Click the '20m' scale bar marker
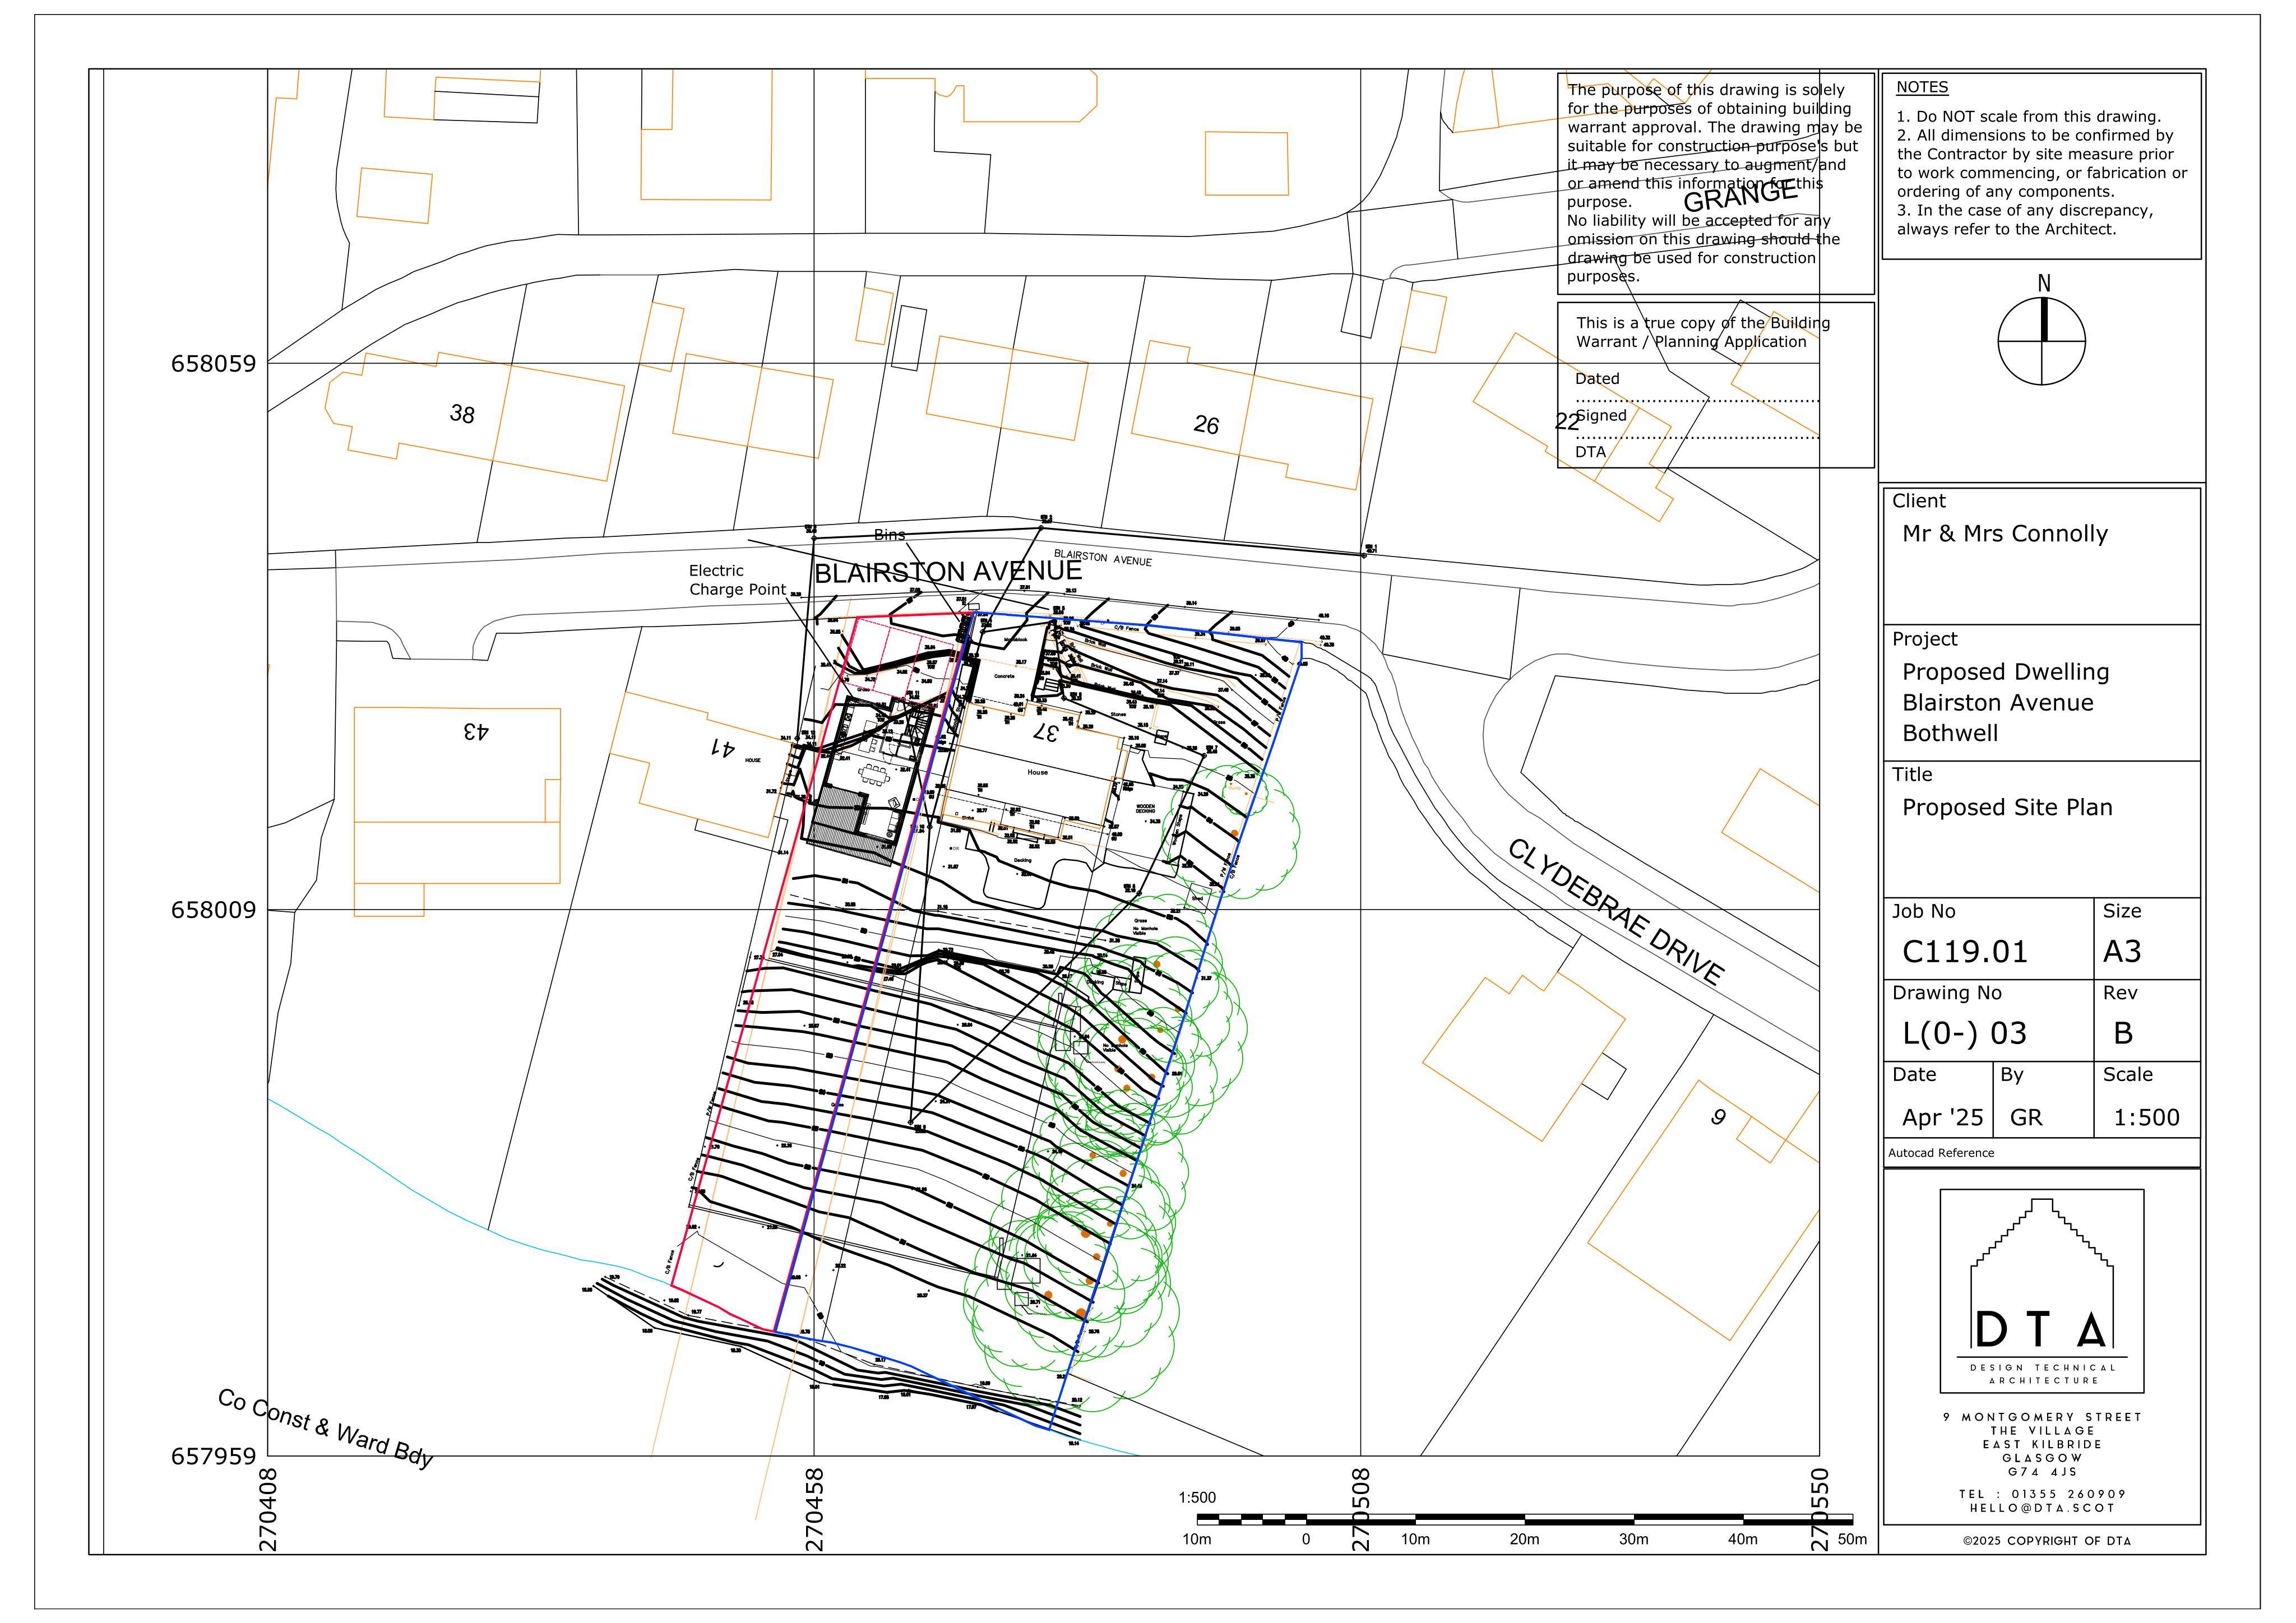 [x=1524, y=1539]
